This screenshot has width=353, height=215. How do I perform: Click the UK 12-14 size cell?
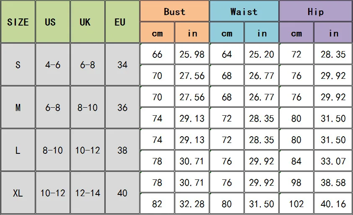pyautogui.click(x=87, y=193)
